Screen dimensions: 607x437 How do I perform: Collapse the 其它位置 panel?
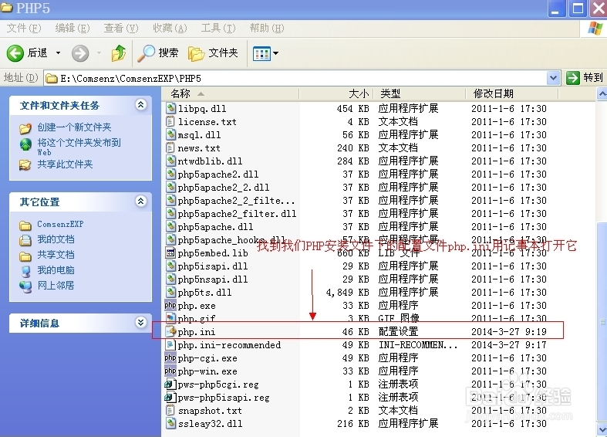(x=140, y=201)
